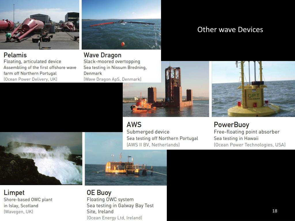Select the 'PowerBuoy' heading
The image size is (295, 221).
coord(232,125)
